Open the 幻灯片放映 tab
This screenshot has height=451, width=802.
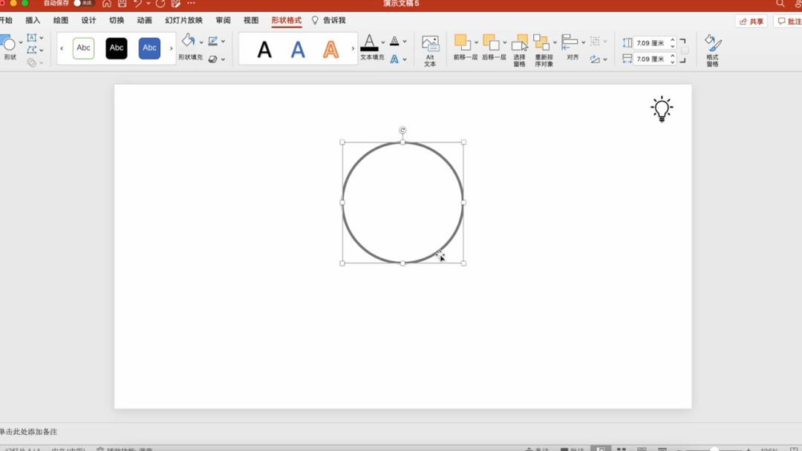[183, 21]
